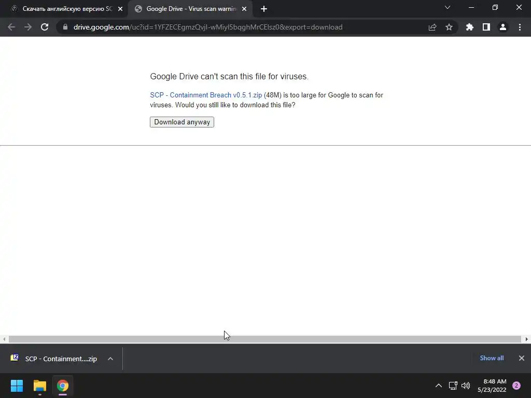Show hidden system tray icons
Viewport: 531px width, 398px height.
(x=439, y=386)
